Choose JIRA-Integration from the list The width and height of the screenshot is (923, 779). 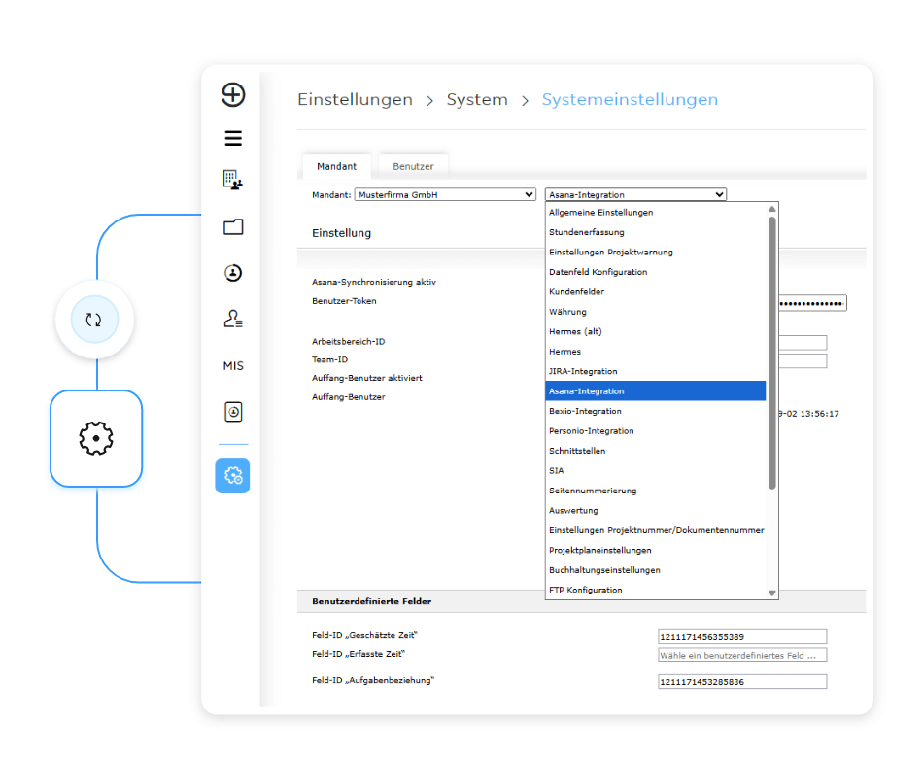pyautogui.click(x=583, y=372)
